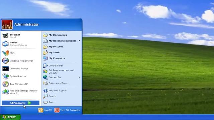Click the green start button
This screenshot has width=214, height=120.
pyautogui.click(x=10, y=117)
